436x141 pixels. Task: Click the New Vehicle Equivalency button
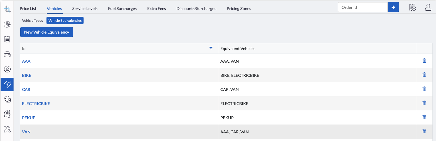point(46,32)
